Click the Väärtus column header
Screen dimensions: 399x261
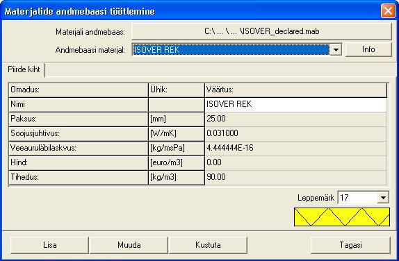click(295, 90)
